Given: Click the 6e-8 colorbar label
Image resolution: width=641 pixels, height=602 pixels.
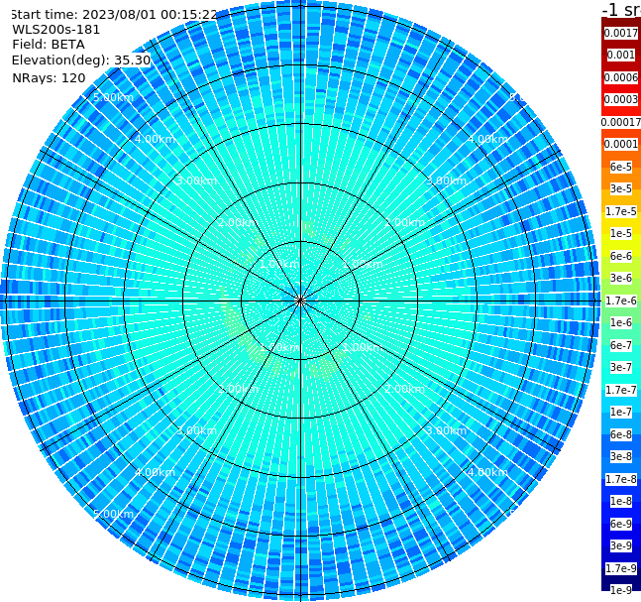Looking at the screenshot, I should point(621,434).
